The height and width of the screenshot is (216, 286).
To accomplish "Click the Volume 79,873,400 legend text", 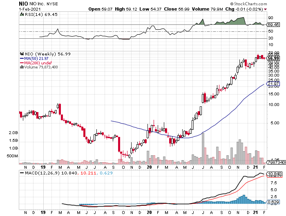I will (x=41, y=67).
